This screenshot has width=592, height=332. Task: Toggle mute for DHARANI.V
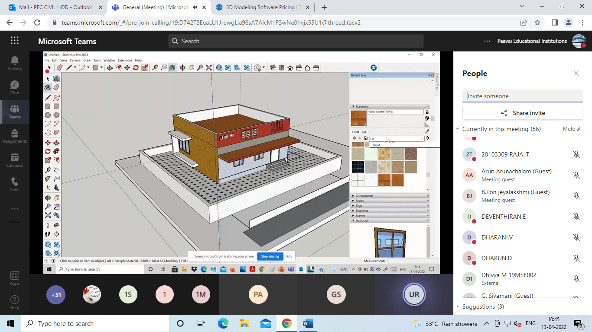[x=576, y=237]
